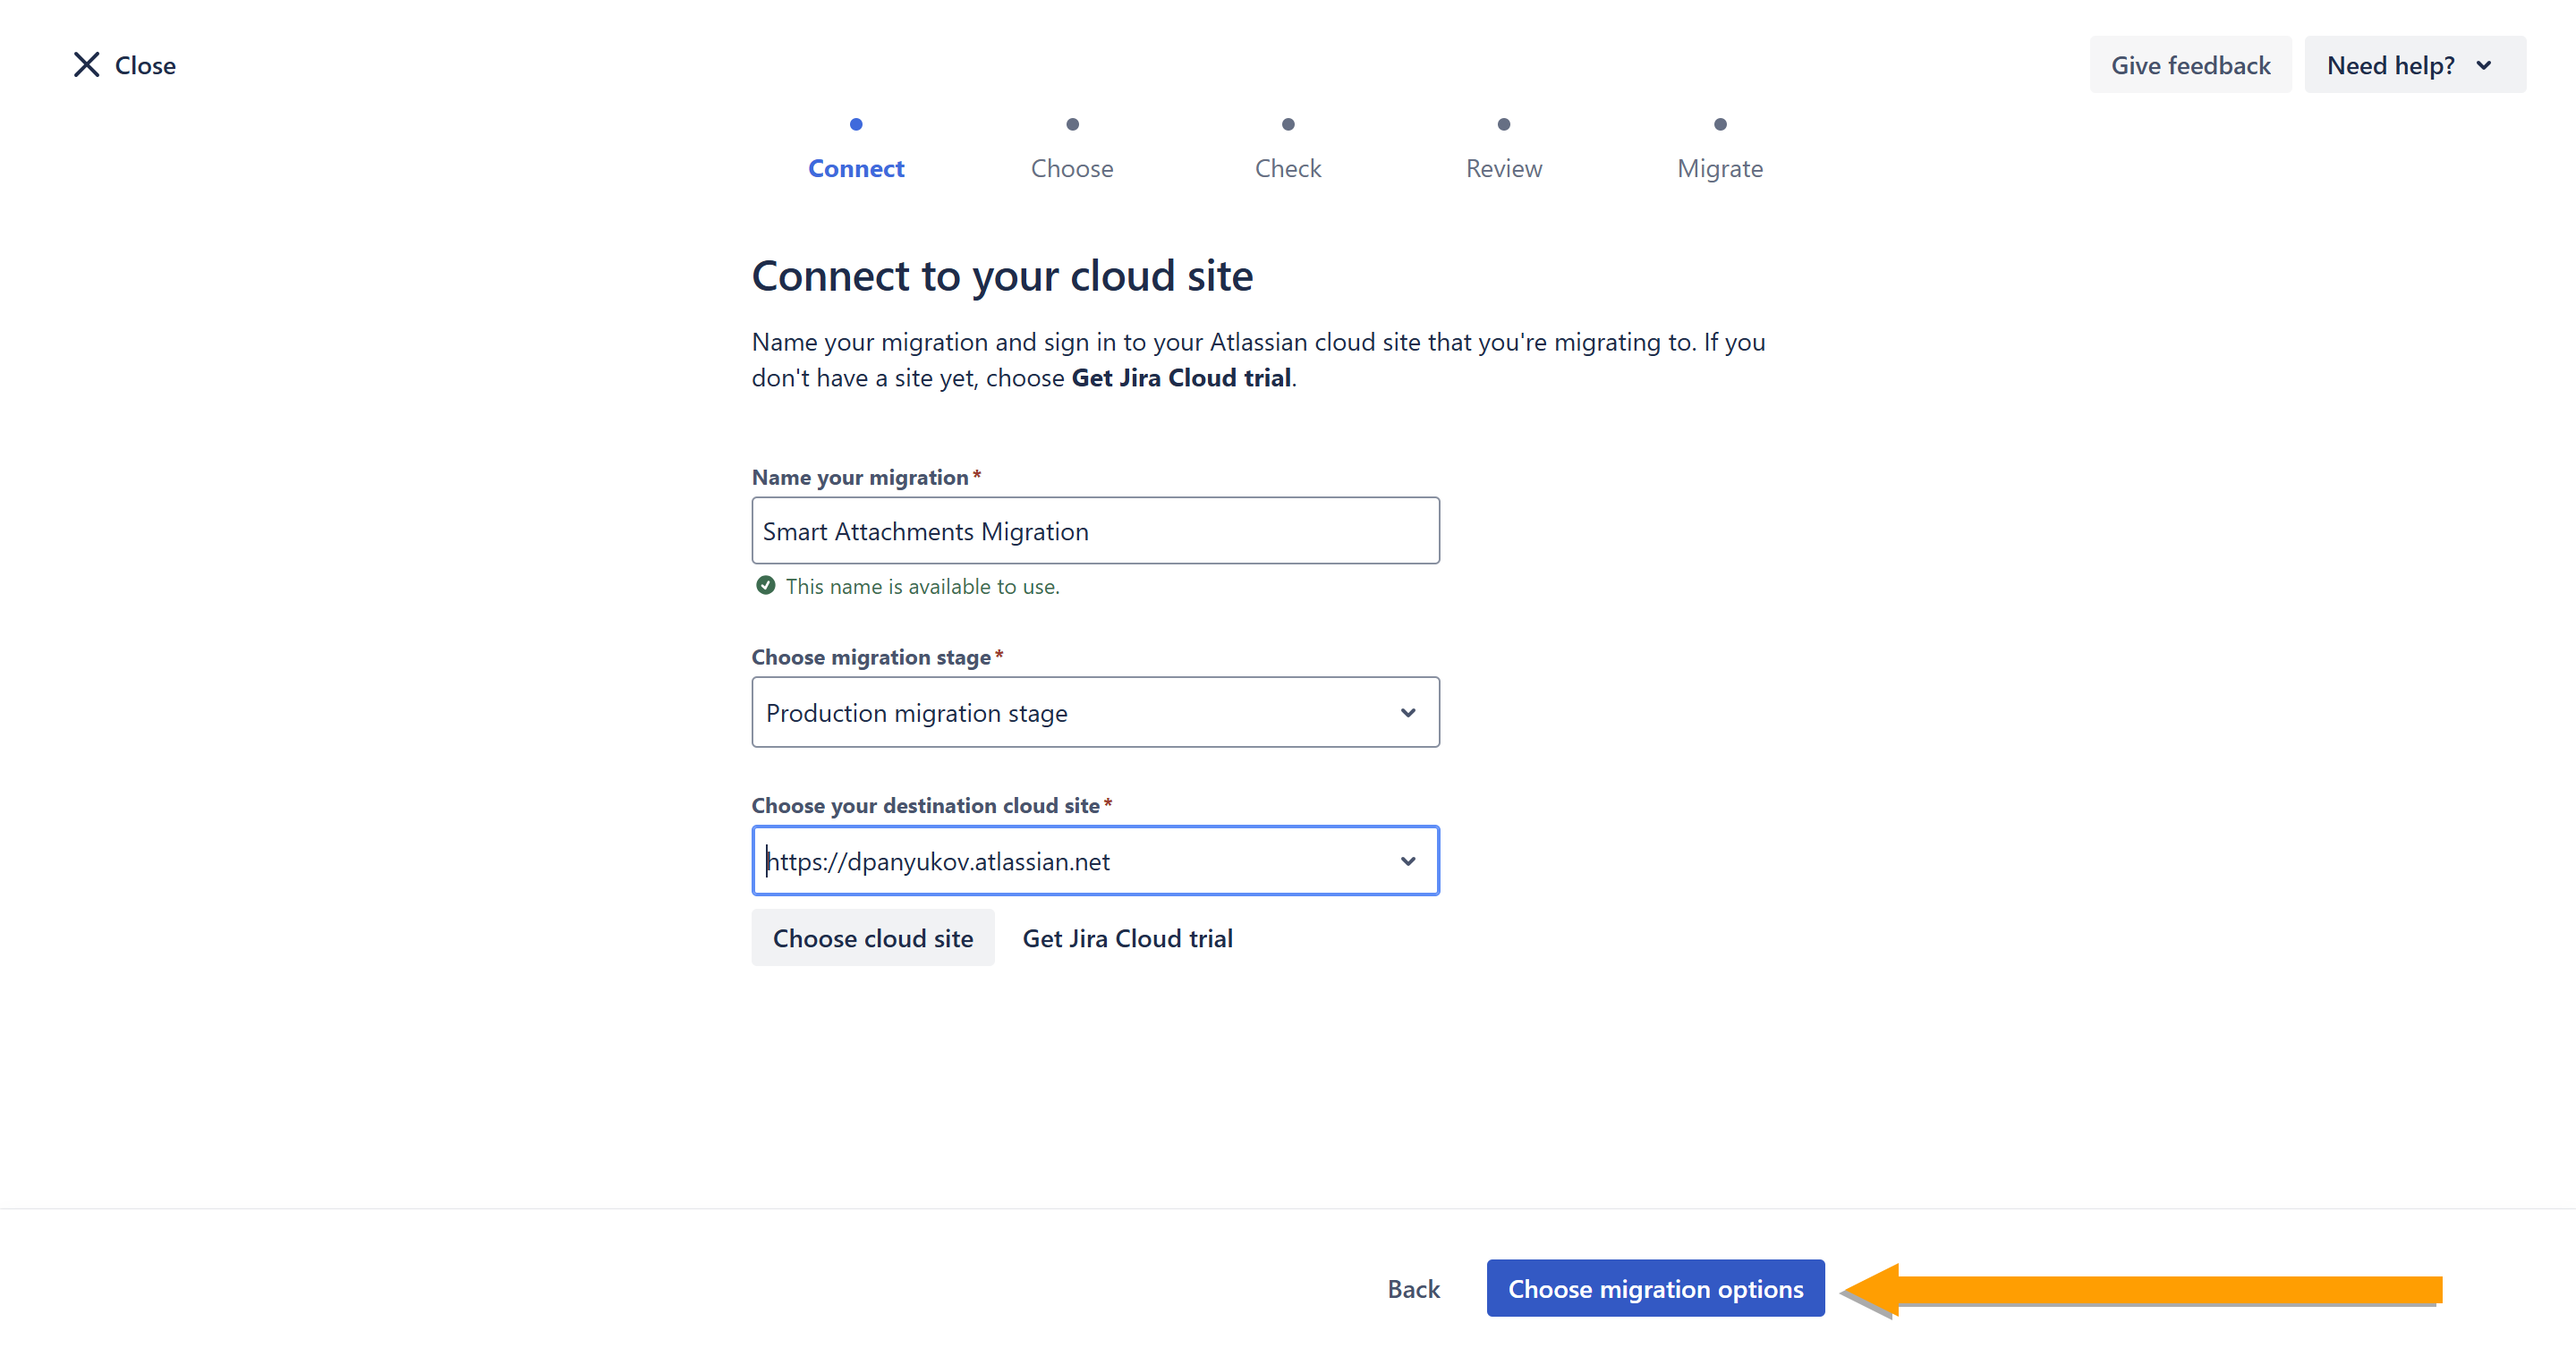Click the Migrate step dot indicator

(1720, 125)
